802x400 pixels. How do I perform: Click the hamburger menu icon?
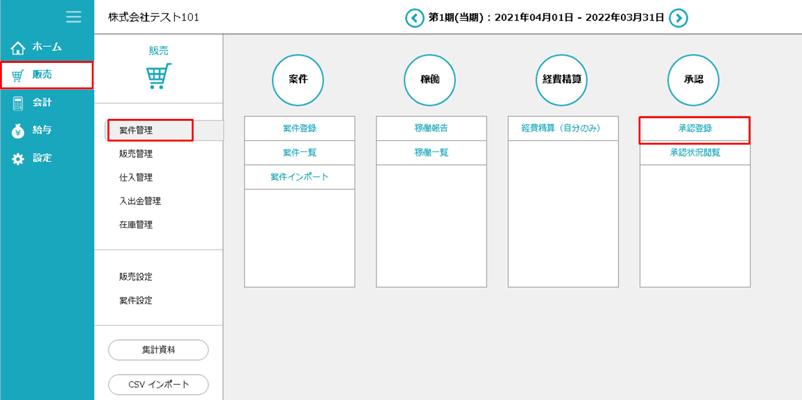[x=74, y=17]
